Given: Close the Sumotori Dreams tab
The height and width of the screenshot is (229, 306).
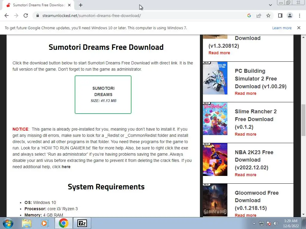Looking at the screenshot, I should click(69, 5).
